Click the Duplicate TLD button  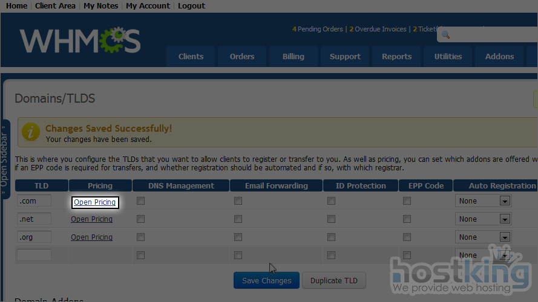point(334,280)
